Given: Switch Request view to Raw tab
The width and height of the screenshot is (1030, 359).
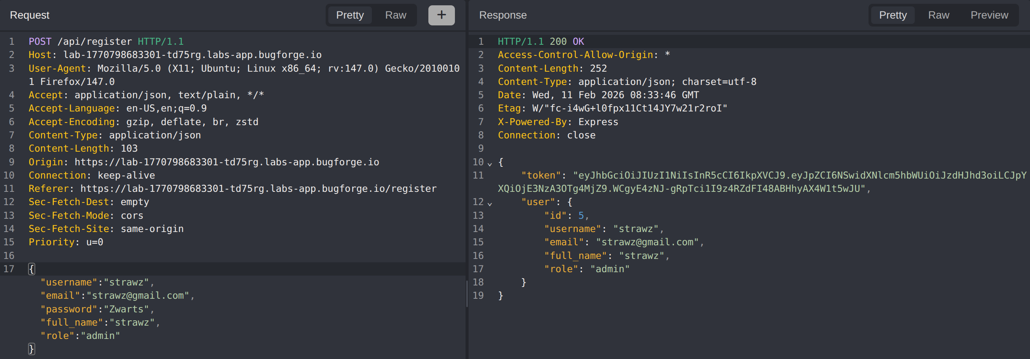Looking at the screenshot, I should (395, 15).
